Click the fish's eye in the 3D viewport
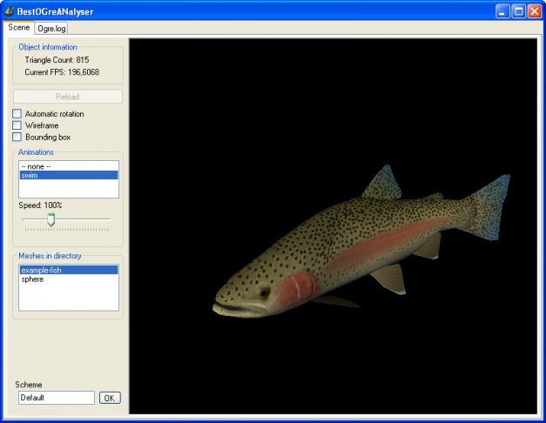 click(263, 293)
